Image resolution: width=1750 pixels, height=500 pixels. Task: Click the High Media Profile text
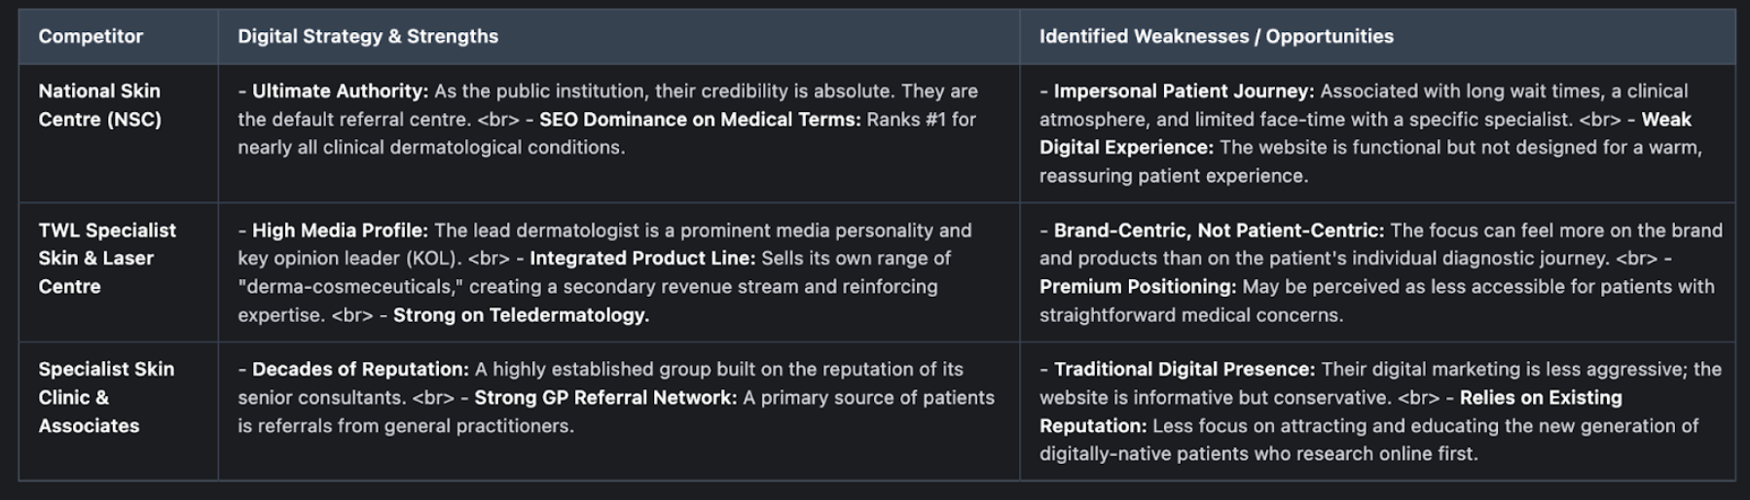click(340, 231)
